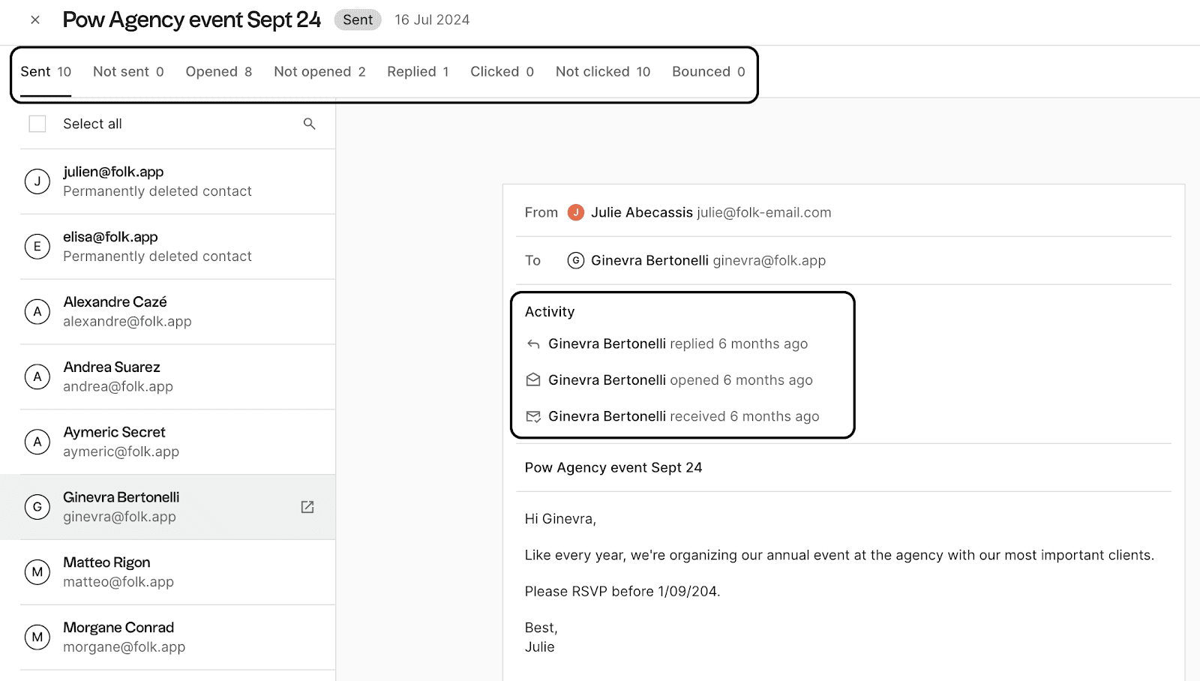The image size is (1200, 681).
Task: Switch to the Not opened tab
Action: [319, 72]
